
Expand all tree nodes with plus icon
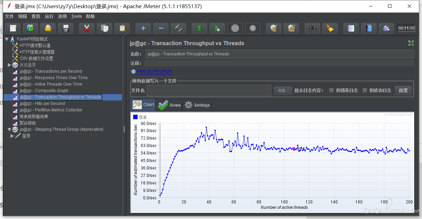(x=143, y=28)
